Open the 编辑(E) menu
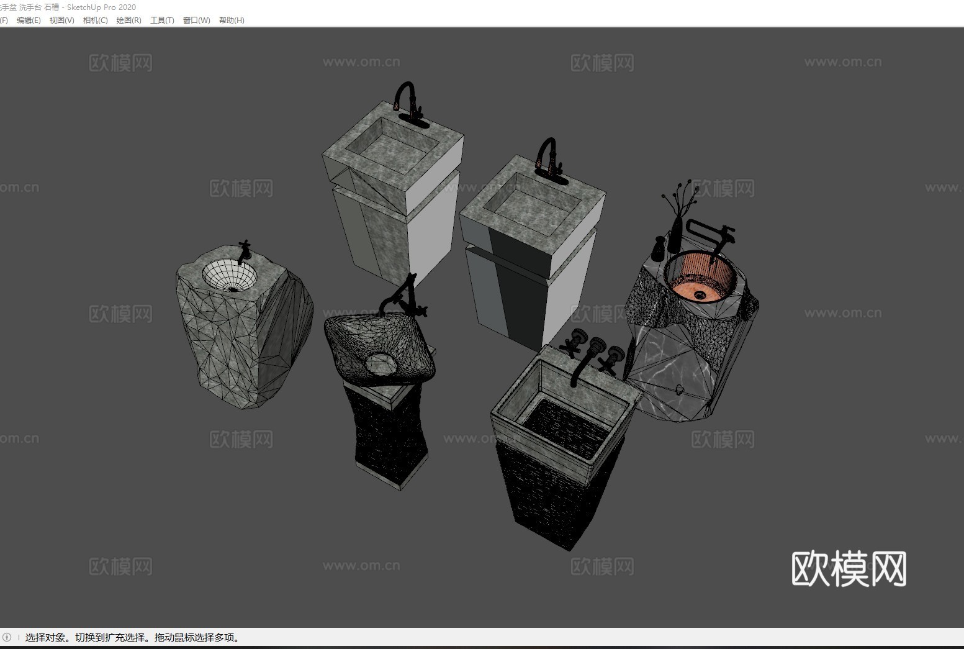Viewport: 964px width, 649px height. click(29, 20)
